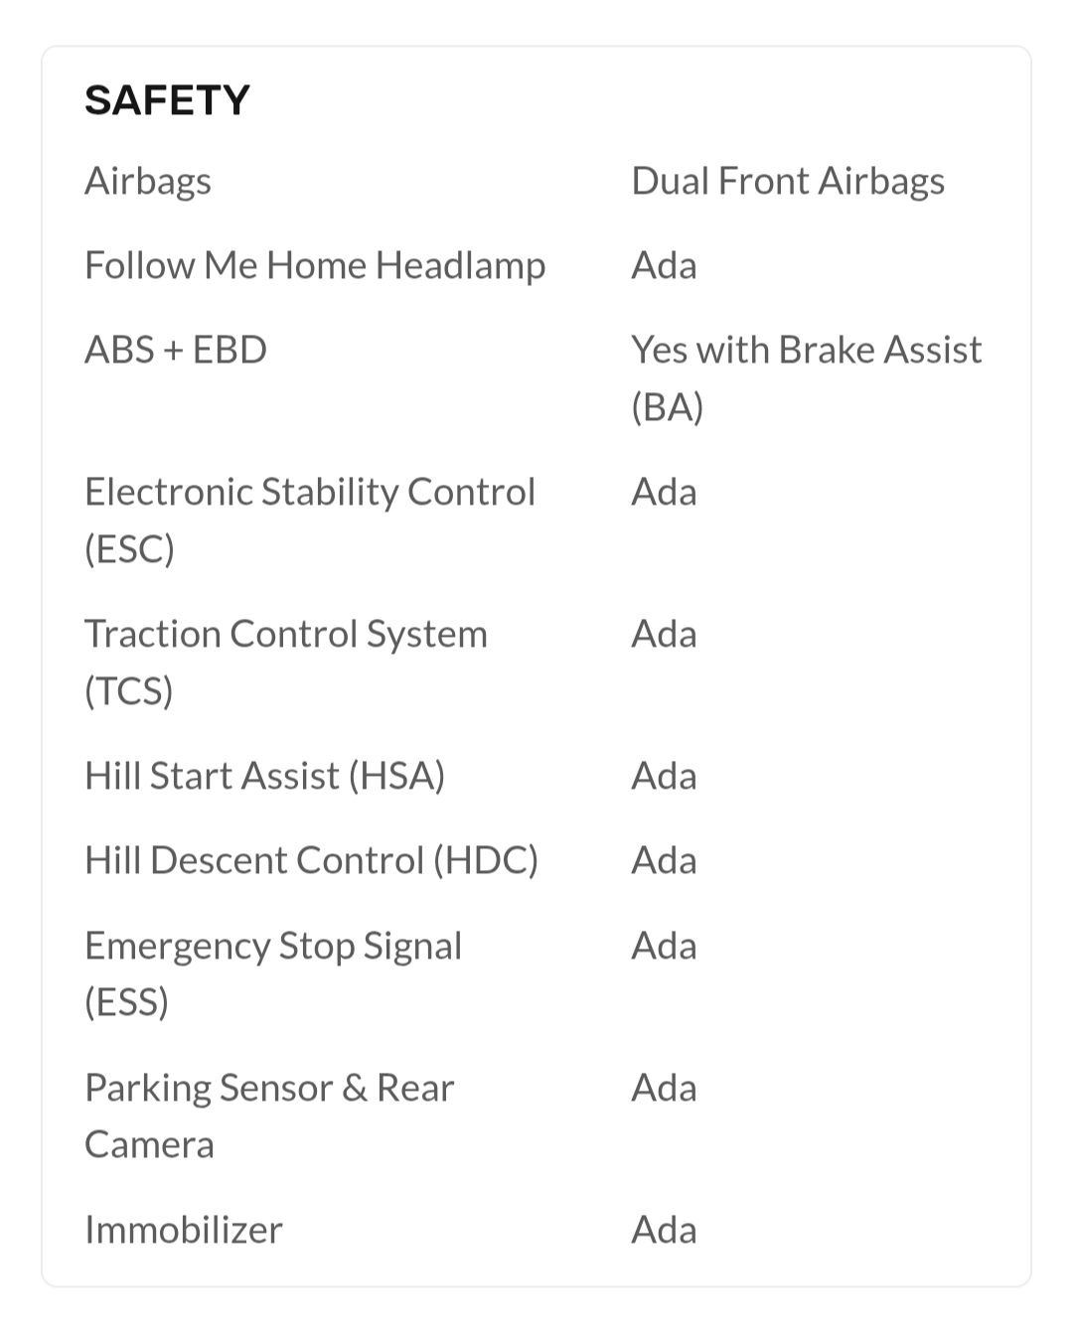Click the Yes with Brake Assist (BA) value
Image resolution: width=1073 pixels, height=1338 pixels.
click(806, 377)
